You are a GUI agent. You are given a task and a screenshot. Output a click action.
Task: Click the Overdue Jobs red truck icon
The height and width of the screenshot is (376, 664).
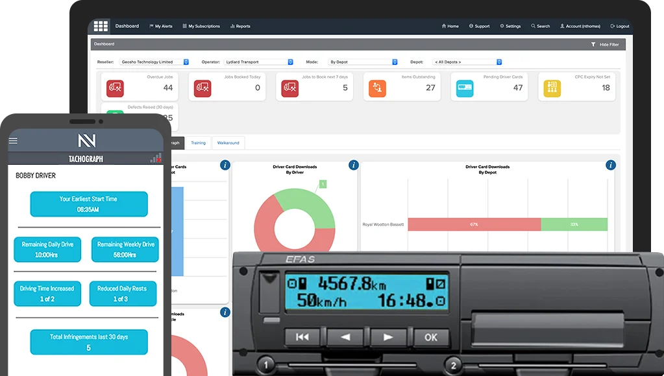[x=116, y=88]
